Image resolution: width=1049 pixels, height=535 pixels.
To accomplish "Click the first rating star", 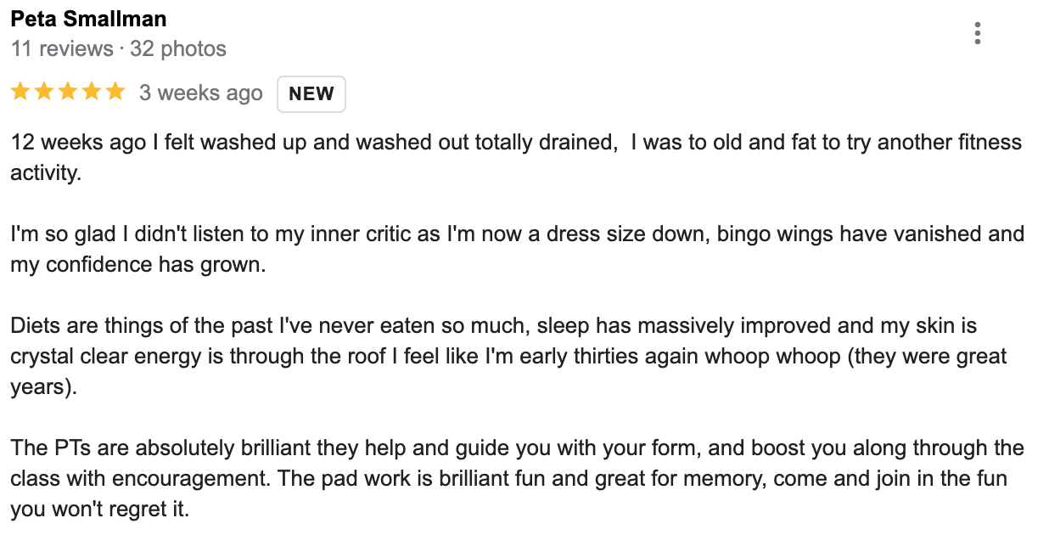I will [20, 92].
